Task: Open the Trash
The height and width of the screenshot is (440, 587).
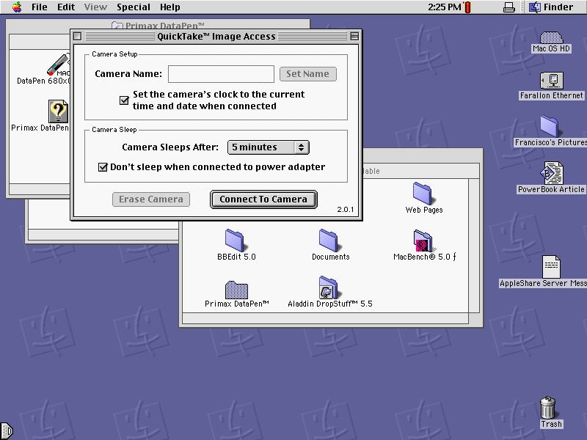Action: 549,407
